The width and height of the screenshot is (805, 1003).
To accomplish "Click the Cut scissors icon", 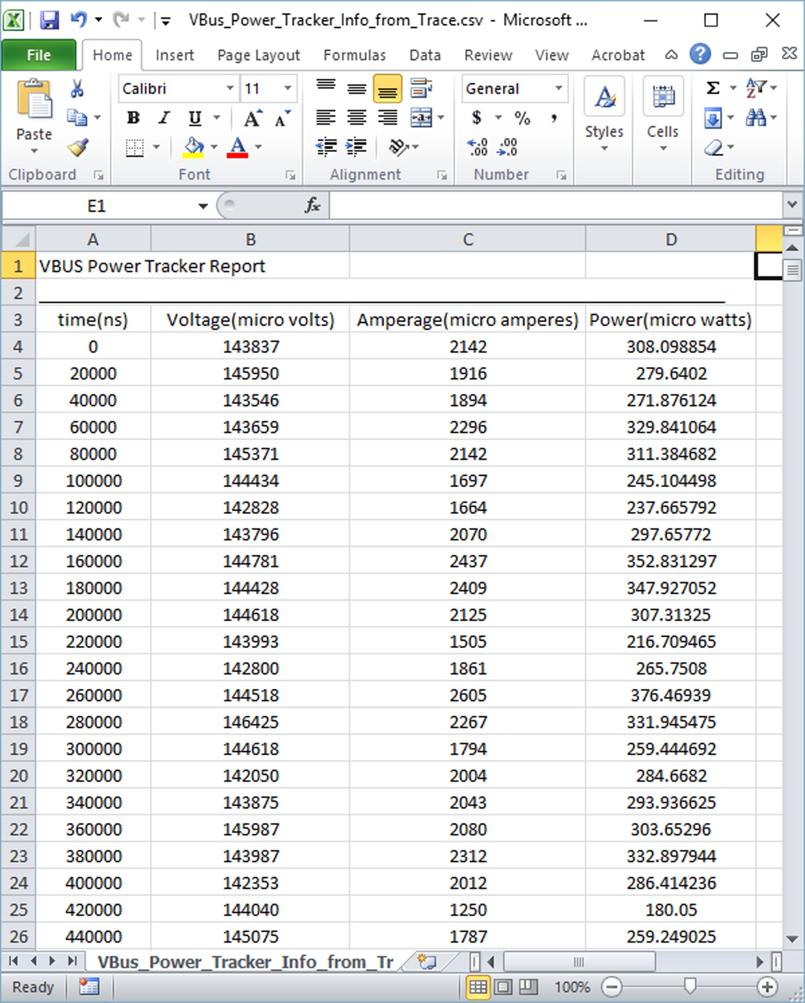I will click(x=77, y=88).
